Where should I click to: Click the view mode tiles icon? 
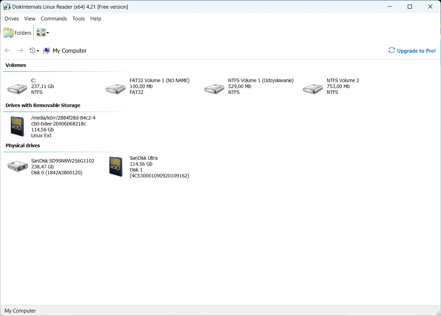pyautogui.click(x=40, y=32)
